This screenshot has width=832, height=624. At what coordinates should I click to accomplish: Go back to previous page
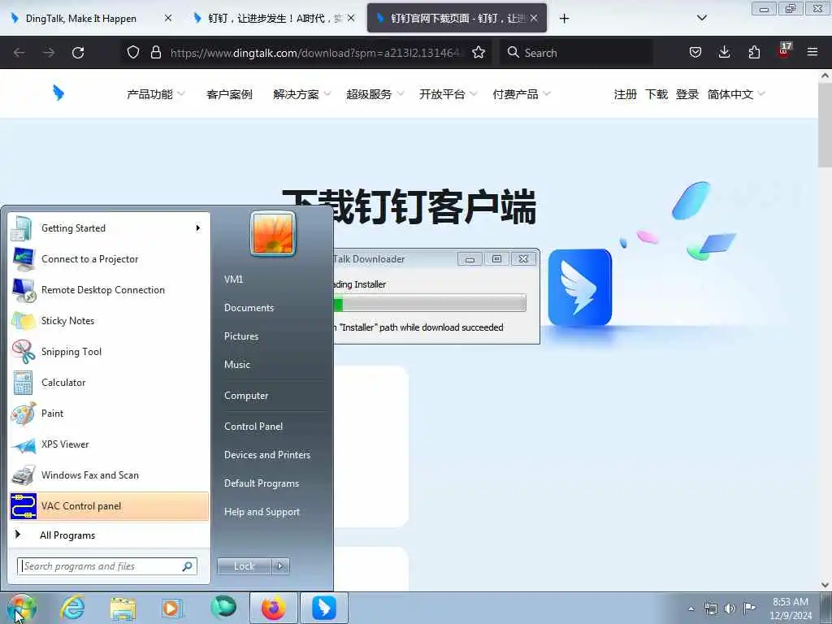pos(19,53)
